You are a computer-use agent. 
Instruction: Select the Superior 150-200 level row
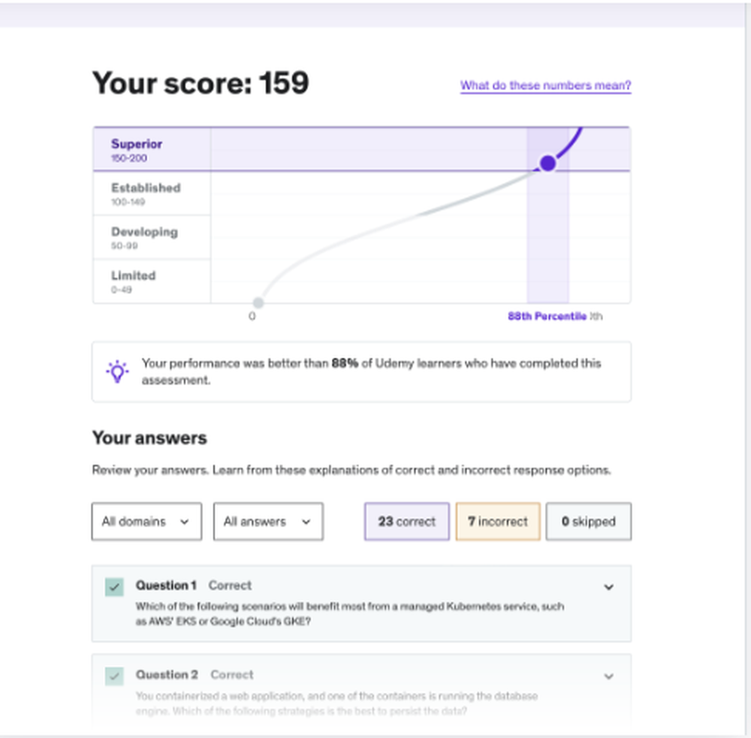click(x=152, y=149)
